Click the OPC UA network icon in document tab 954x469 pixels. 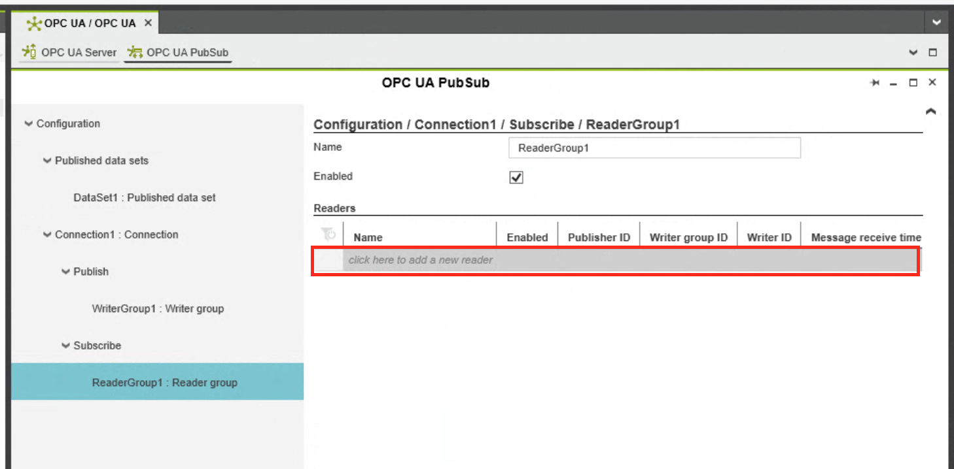(x=34, y=24)
